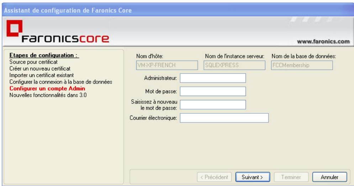Select step Nouvelles fonctionnalités dans 3.0
The width and height of the screenshot is (354, 186).
pyautogui.click(x=48, y=95)
